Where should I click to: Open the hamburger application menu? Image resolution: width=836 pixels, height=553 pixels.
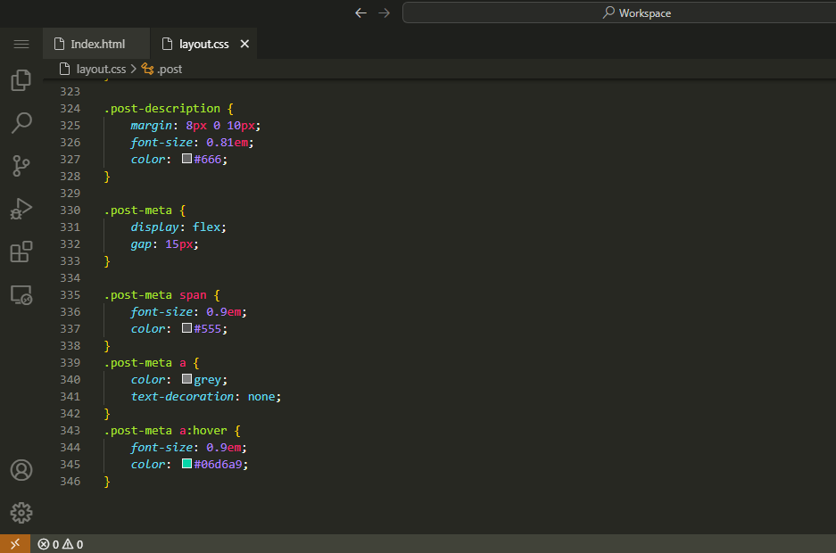[x=21, y=45]
